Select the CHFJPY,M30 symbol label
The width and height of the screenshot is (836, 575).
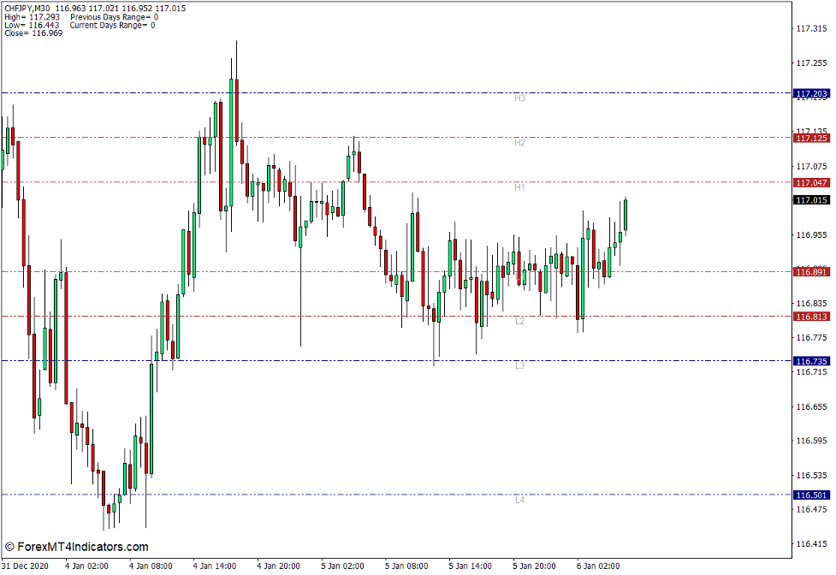tap(26, 9)
